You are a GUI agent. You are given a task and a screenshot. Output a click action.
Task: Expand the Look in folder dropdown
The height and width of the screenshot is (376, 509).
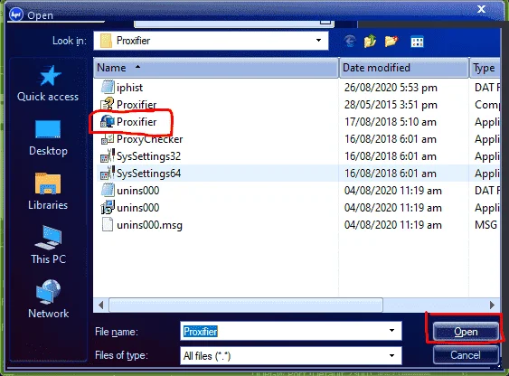318,41
